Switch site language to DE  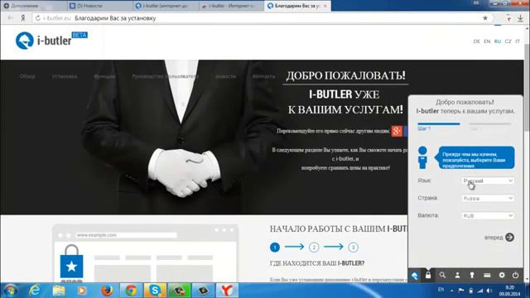[477, 41]
